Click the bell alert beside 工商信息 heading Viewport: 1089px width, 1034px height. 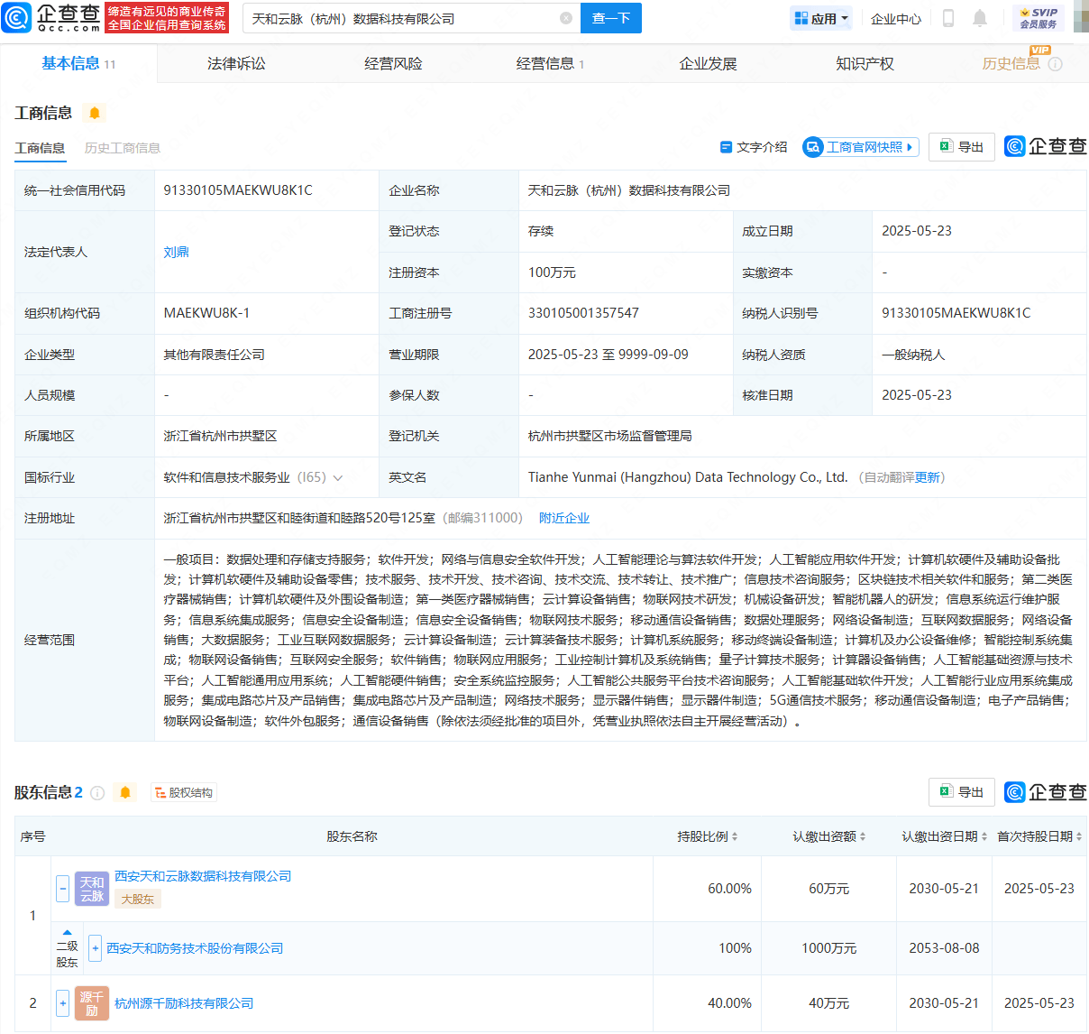[x=95, y=113]
